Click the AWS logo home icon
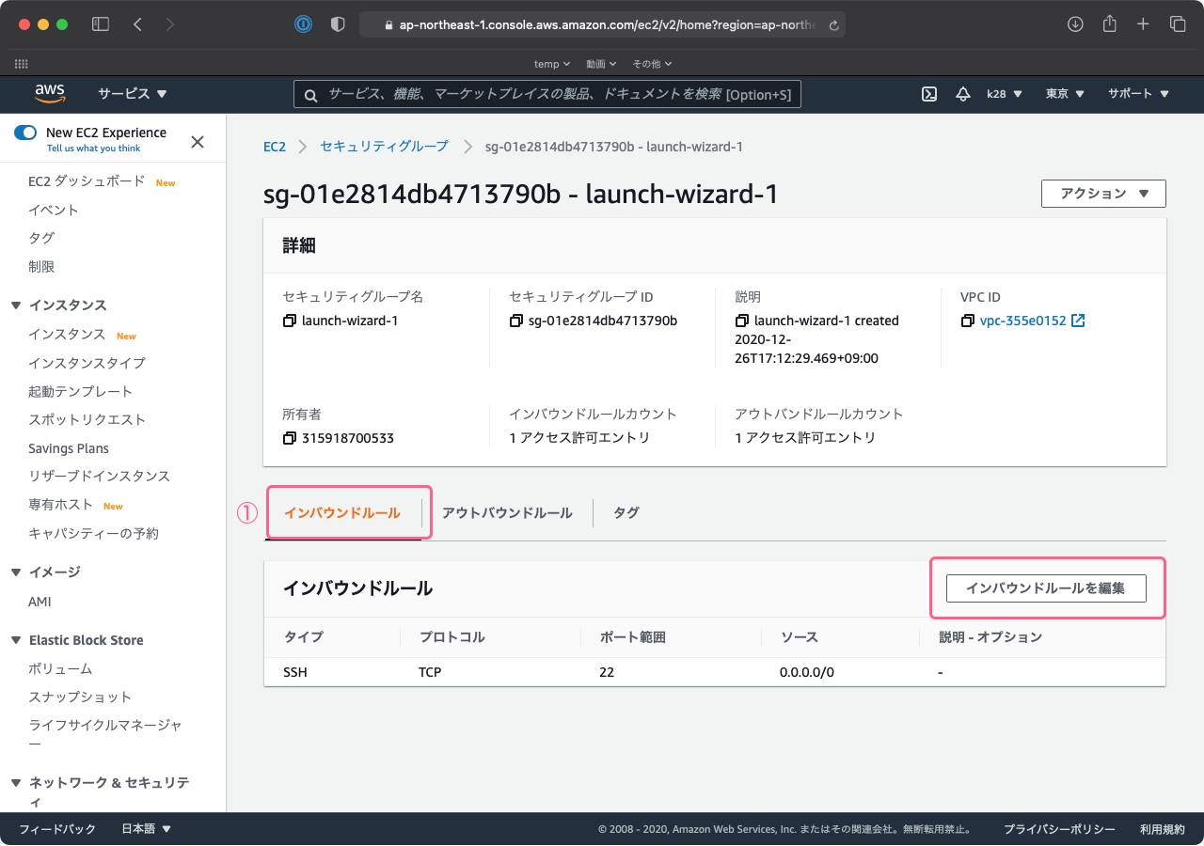 tap(50, 93)
